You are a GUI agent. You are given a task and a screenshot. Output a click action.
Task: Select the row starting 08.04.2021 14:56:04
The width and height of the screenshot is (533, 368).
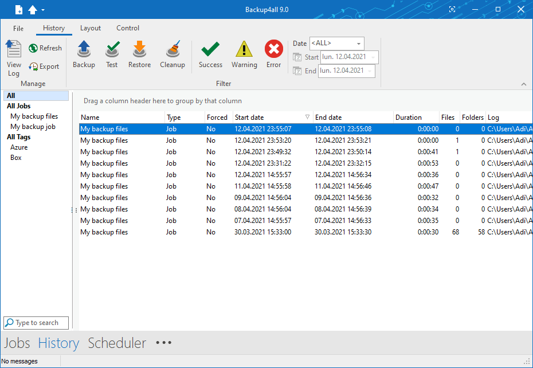[305, 209]
